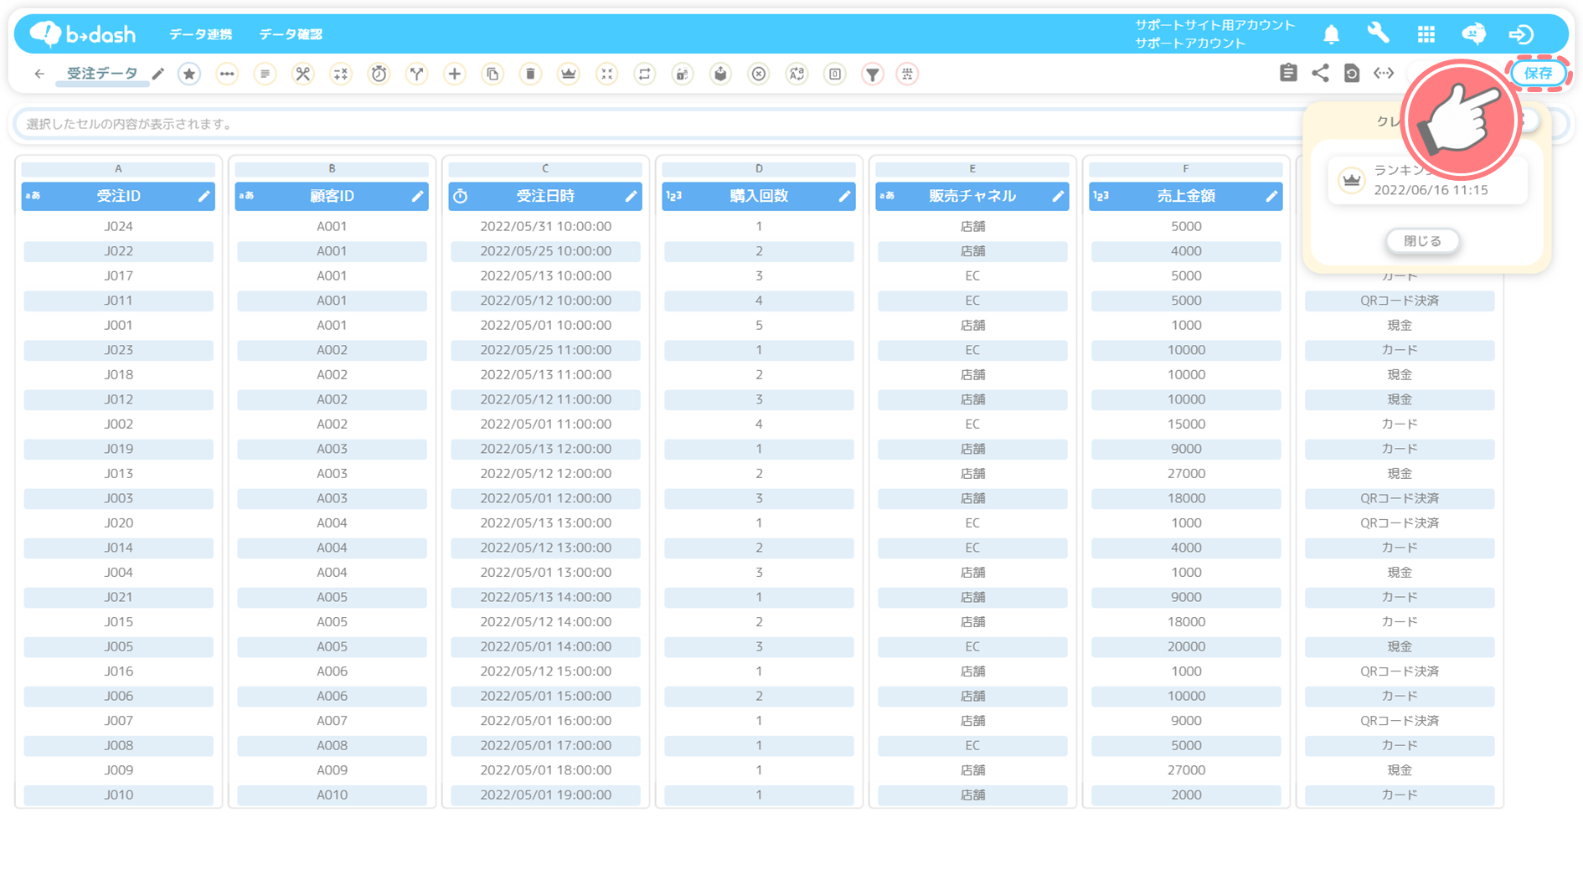This screenshot has height=890, width=1583.
Task: Click the document restore history icon
Action: tap(1352, 73)
